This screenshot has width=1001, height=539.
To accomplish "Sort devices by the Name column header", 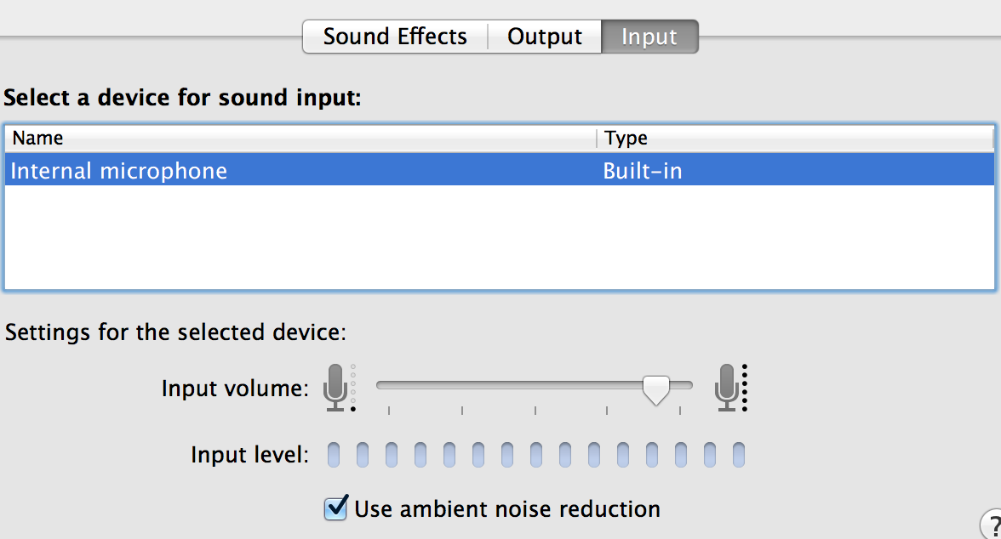I will (x=300, y=138).
